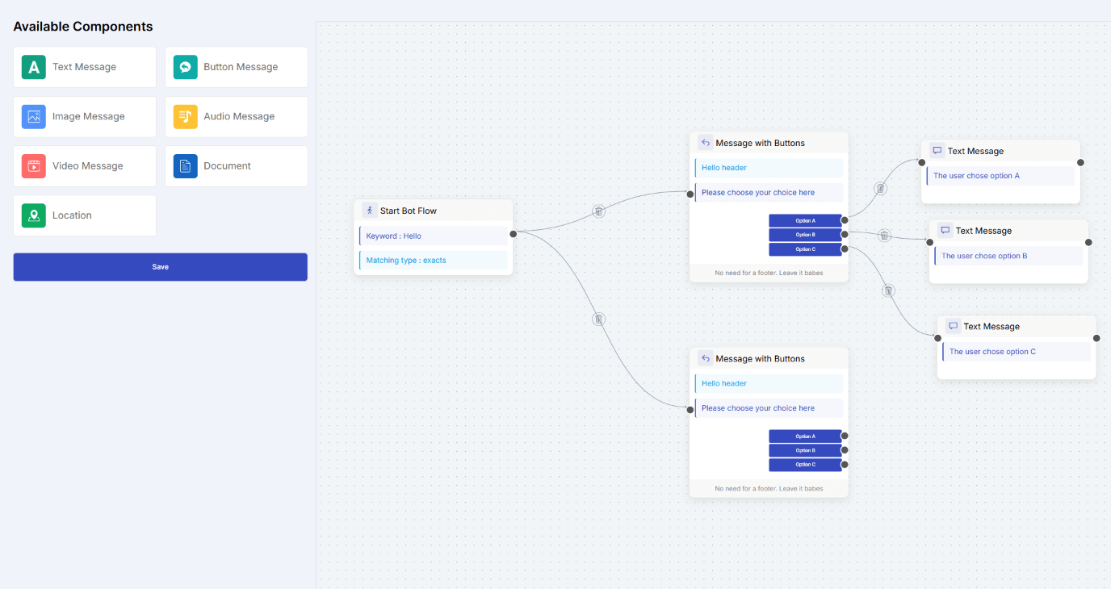
Task: Click Option A button in lower Message with Buttons node
Action: (x=805, y=437)
